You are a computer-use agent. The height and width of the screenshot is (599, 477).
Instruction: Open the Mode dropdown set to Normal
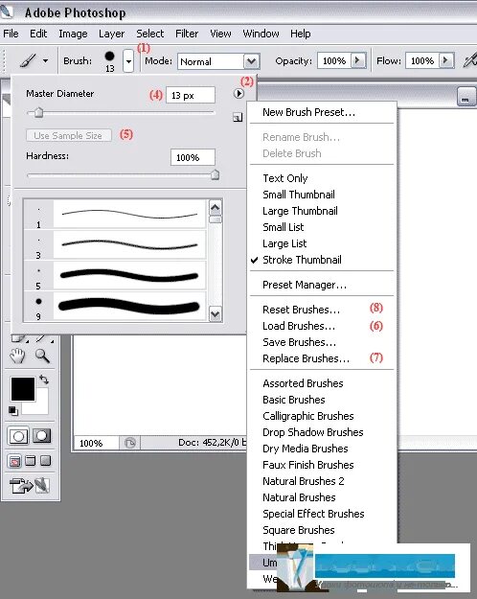click(x=218, y=61)
